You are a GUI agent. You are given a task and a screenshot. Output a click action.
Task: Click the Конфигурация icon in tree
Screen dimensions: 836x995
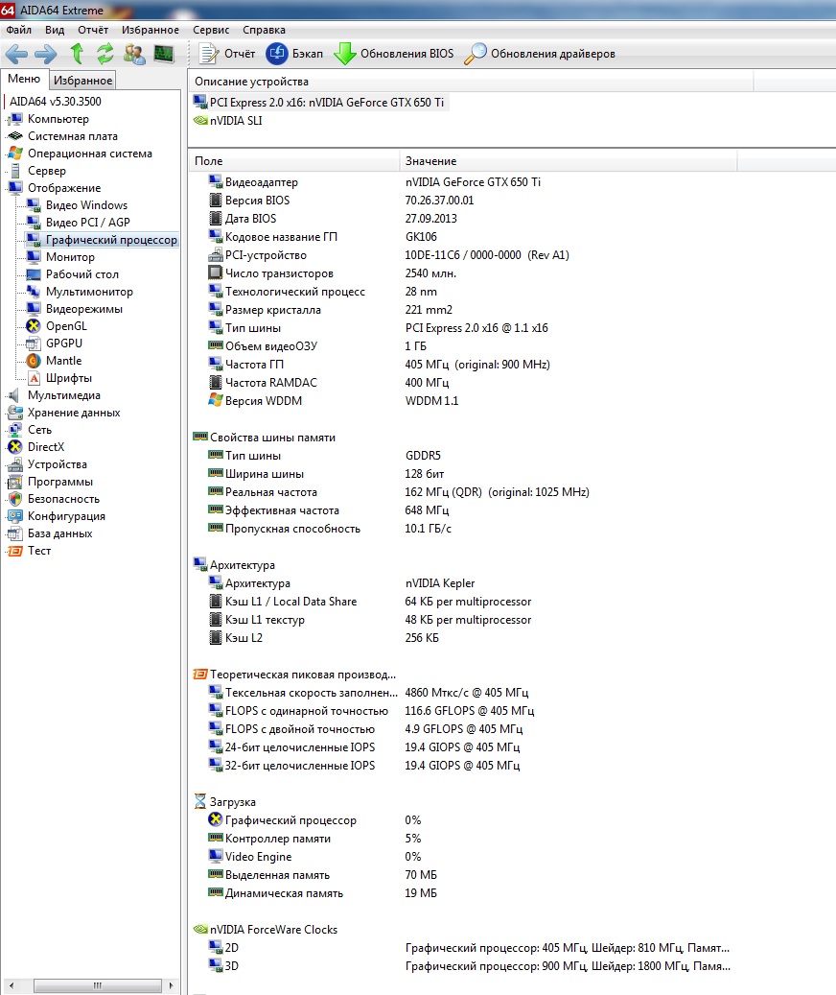coord(15,516)
